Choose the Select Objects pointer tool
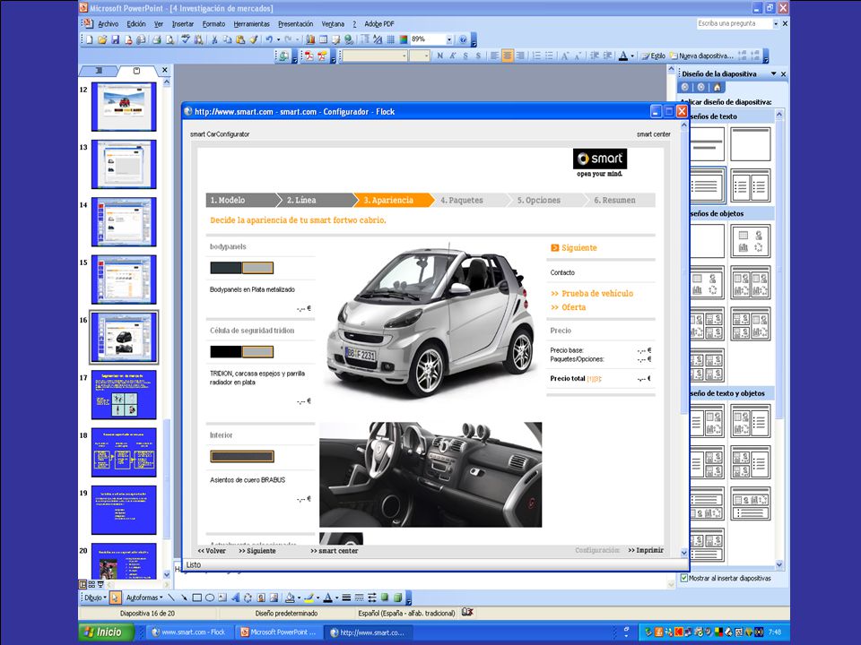 click(116, 598)
